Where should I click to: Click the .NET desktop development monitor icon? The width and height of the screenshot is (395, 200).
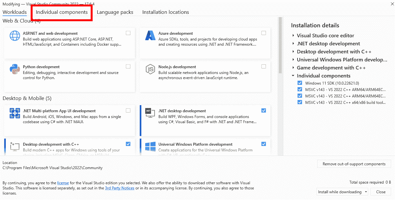(x=150, y=113)
